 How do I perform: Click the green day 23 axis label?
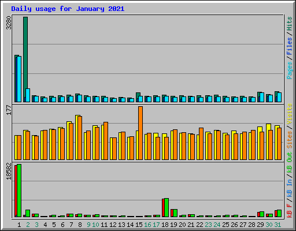coord(208,225)
